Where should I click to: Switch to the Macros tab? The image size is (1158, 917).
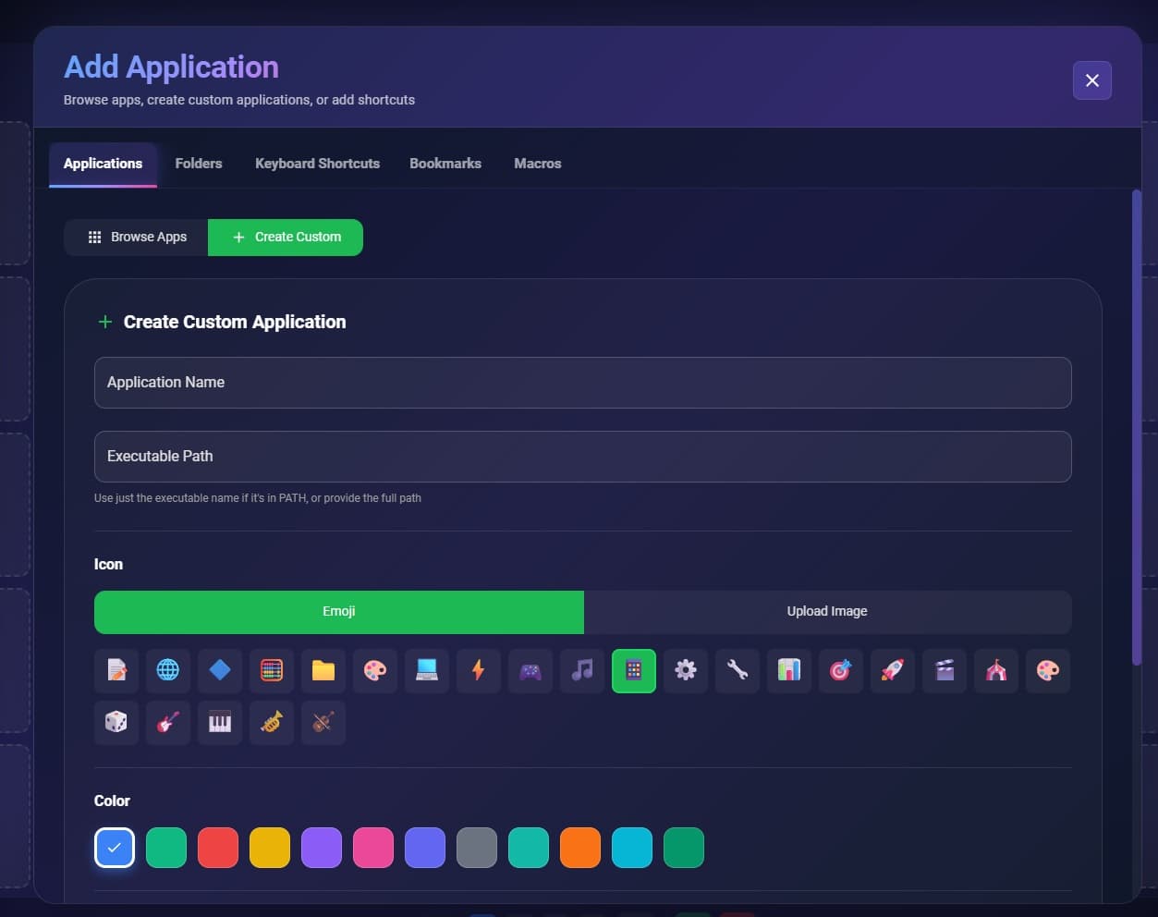tap(537, 163)
